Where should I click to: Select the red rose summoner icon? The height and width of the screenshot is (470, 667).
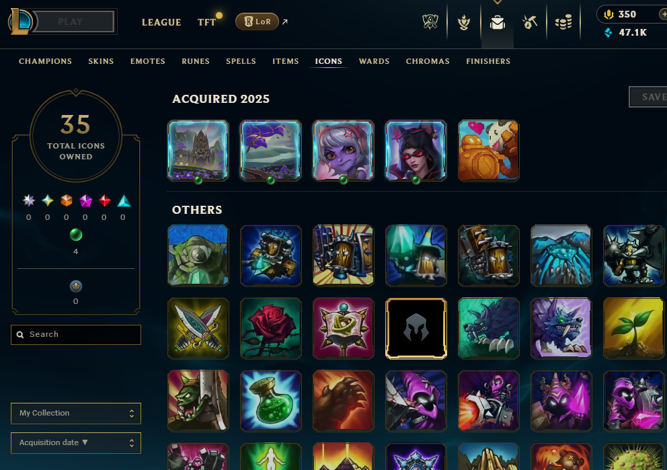click(270, 328)
